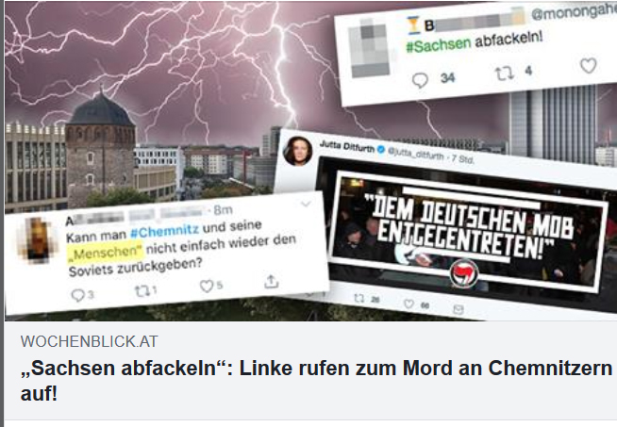
Task: Click the reply icon on the Chemnitz tweet
Action: click(x=78, y=295)
